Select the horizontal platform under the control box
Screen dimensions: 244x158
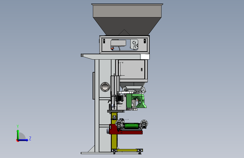point(115,57)
